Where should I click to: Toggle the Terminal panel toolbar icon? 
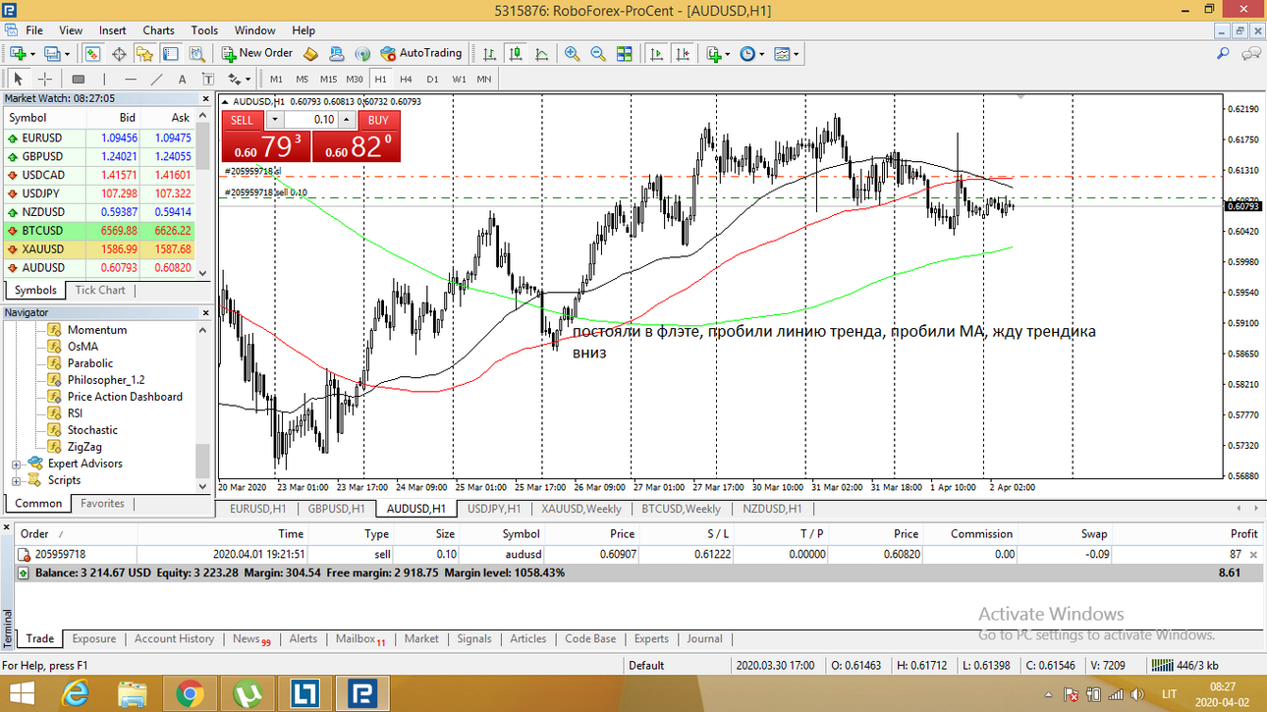(171, 53)
